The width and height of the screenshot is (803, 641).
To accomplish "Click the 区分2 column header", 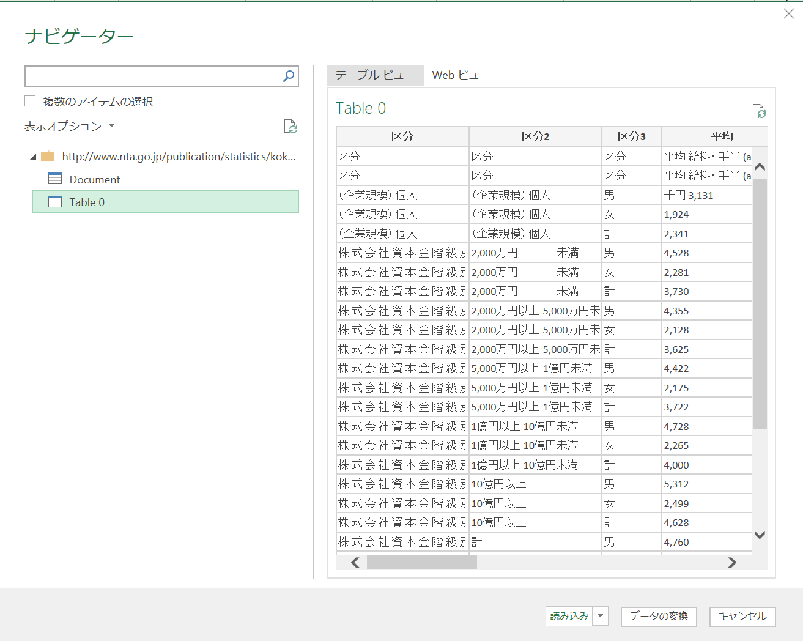I will [x=535, y=136].
